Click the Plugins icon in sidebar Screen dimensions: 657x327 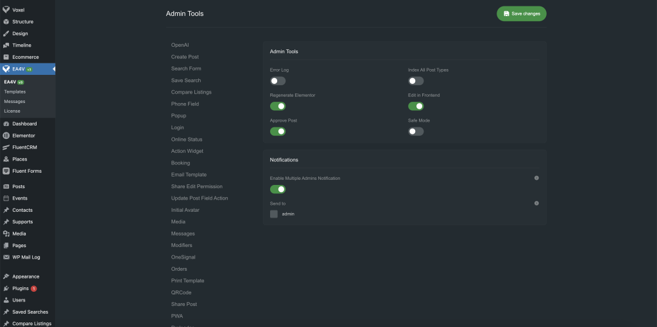pyautogui.click(x=6, y=289)
